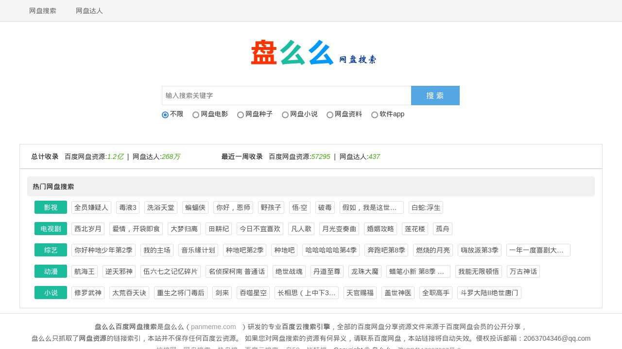Select the 网盘种子 radio option
This screenshot has height=349, width=622.
241,115
